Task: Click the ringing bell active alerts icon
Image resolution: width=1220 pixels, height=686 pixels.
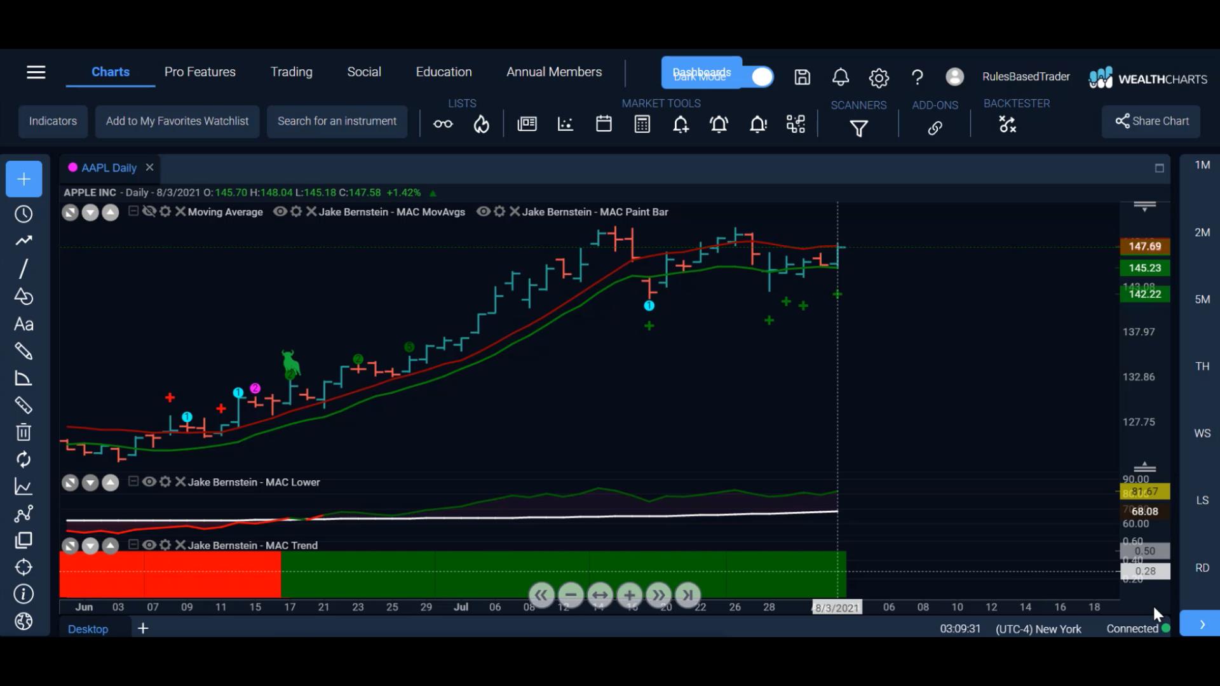Action: tap(719, 124)
